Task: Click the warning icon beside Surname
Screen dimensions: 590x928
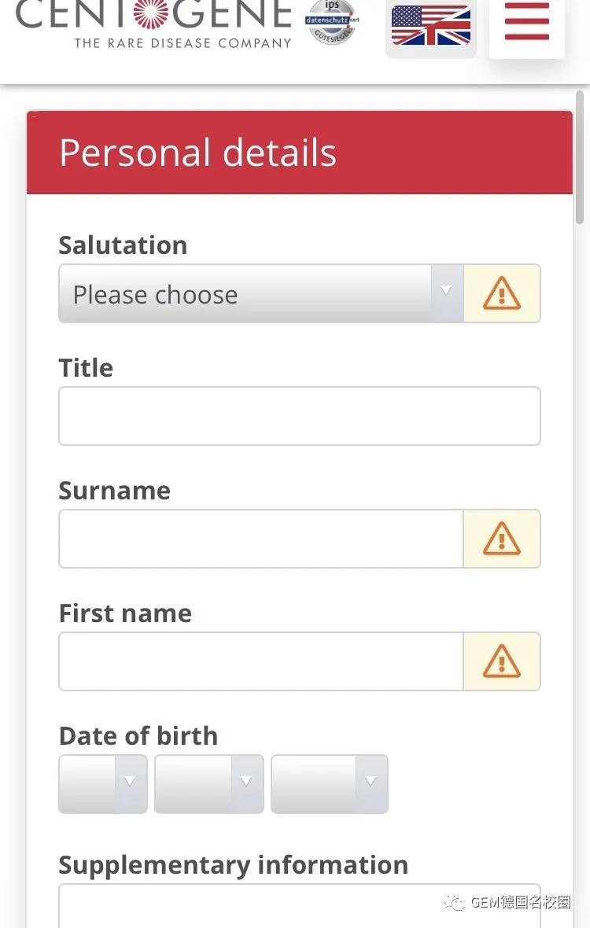Action: (502, 539)
